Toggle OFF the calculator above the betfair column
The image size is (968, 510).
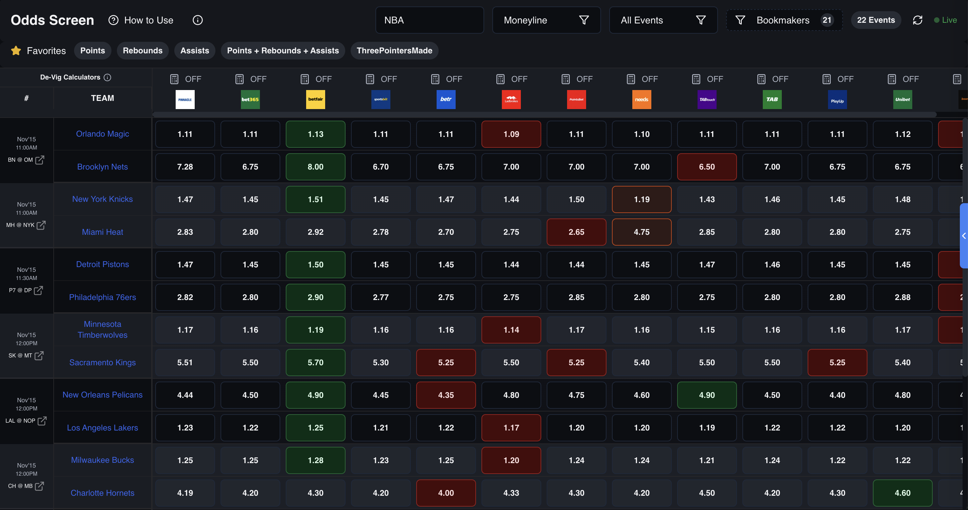pyautogui.click(x=305, y=79)
